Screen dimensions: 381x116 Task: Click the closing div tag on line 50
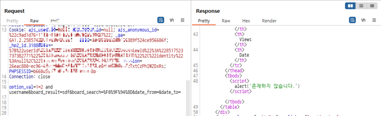pos(222,112)
